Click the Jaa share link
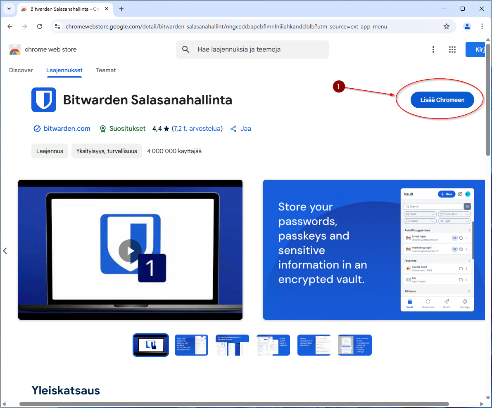The width and height of the screenshot is (492, 408). tap(241, 128)
